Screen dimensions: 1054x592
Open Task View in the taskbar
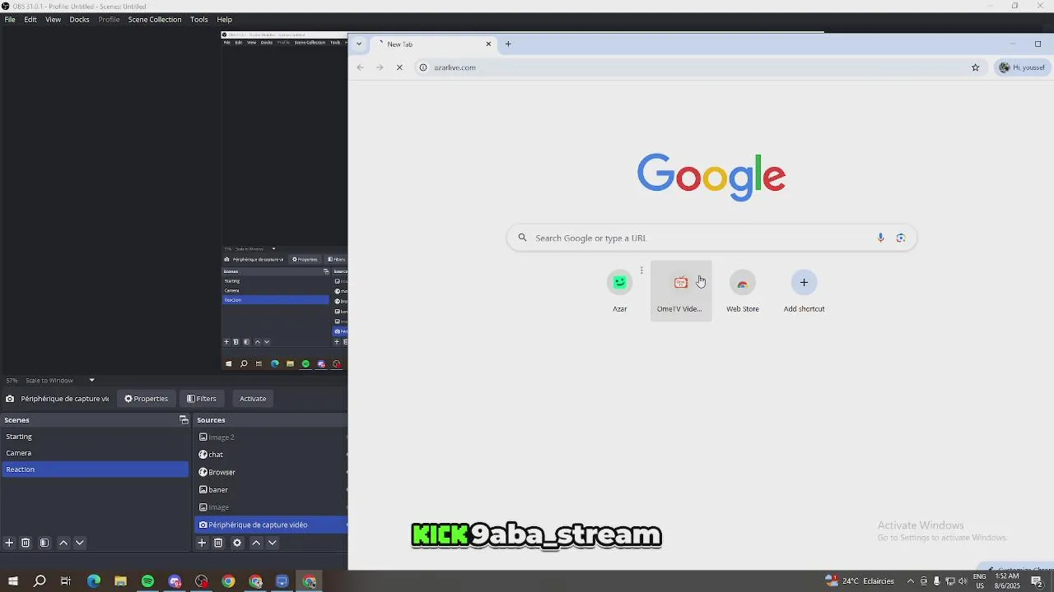click(66, 581)
